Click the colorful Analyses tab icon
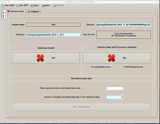 point(29,11)
